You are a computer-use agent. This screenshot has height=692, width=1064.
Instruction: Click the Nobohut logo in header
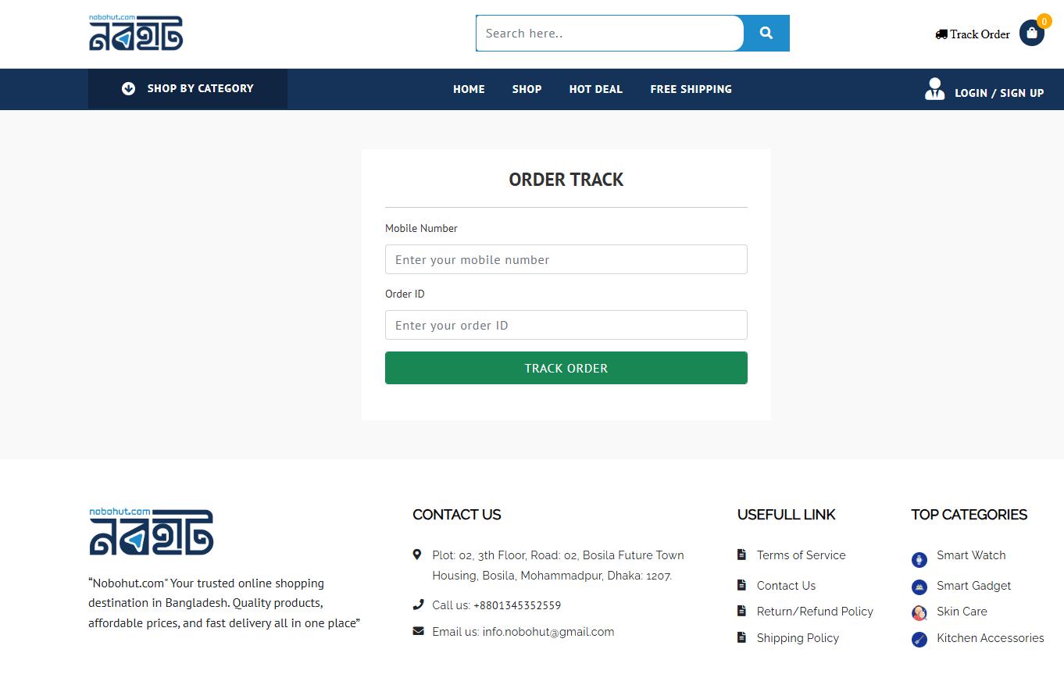click(x=136, y=33)
